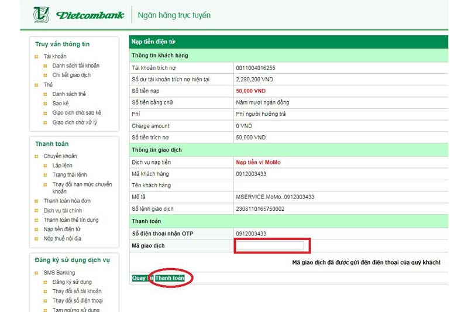Open Nạp tiền điện tử in sidebar
This screenshot has width=468, height=312.
(62, 229)
